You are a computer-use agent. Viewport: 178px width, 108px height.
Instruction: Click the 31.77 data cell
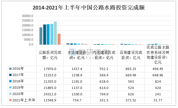click(x=158, y=100)
